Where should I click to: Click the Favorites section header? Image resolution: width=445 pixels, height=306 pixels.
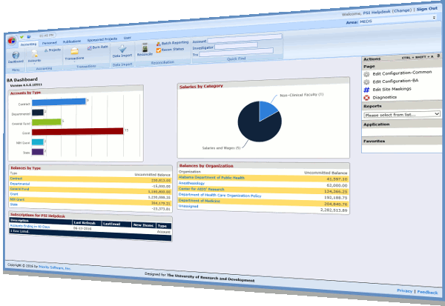coord(374,141)
